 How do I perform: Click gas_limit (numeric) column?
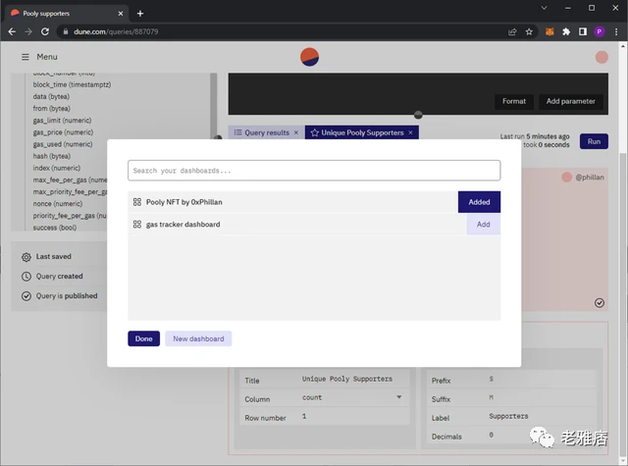[62, 121]
